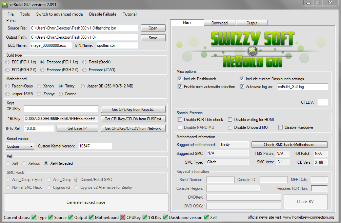Click the CFLDV input field
The image size is (341, 223).
[323, 102]
